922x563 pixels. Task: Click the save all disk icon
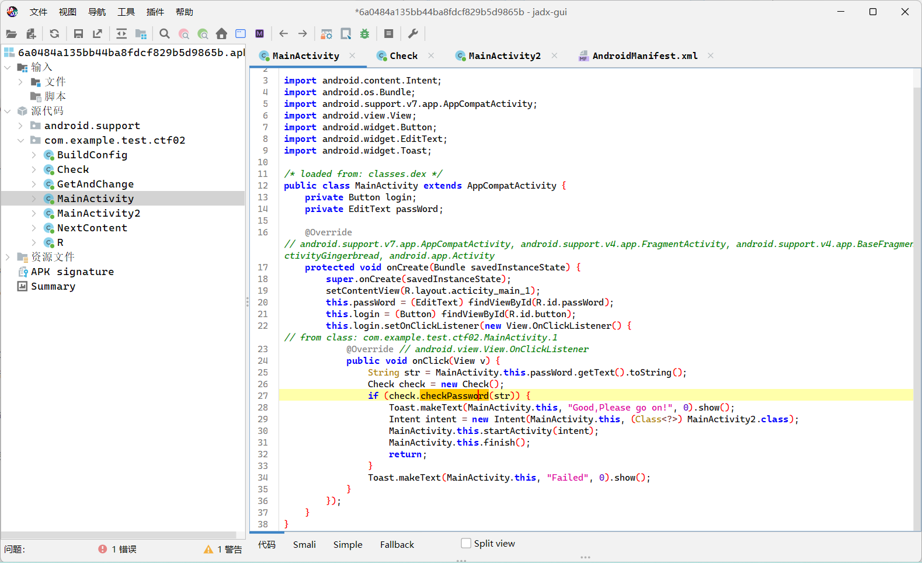pyautogui.click(x=78, y=34)
